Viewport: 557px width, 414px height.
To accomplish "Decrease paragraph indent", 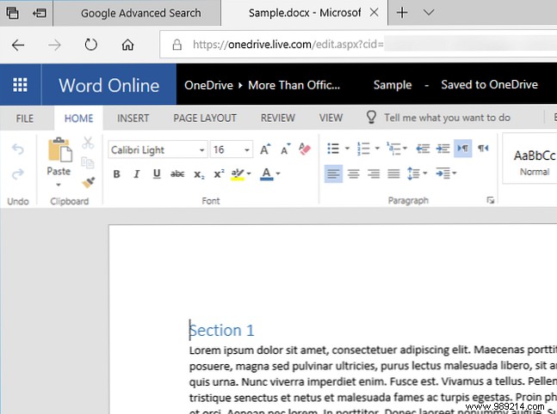I will pyautogui.click(x=423, y=149).
